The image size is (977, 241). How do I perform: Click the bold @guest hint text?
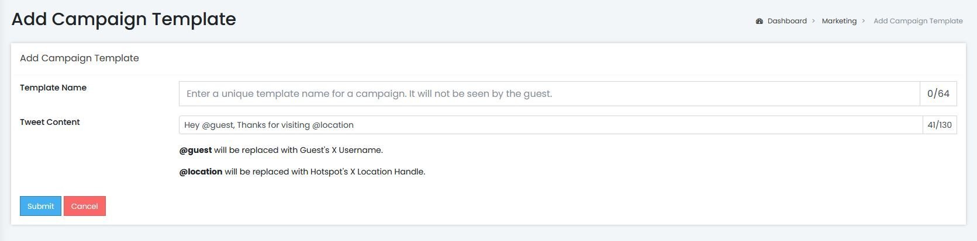point(195,150)
